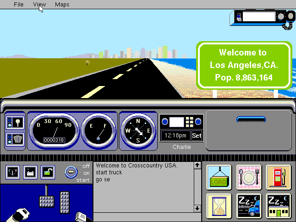Click the dashboard radio yellow keypad
The height and width of the screenshot is (222, 296).
tap(189, 122)
